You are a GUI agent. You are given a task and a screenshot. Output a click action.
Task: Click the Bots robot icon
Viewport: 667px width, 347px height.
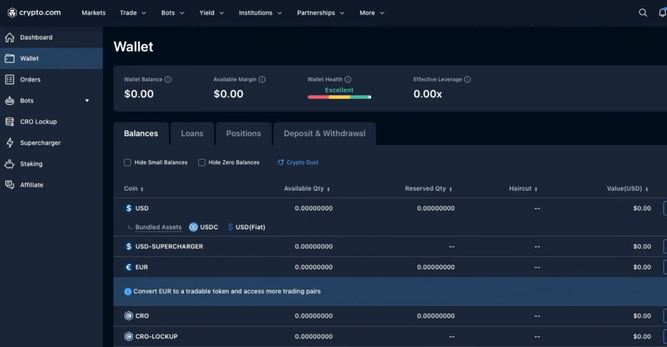tap(10, 101)
